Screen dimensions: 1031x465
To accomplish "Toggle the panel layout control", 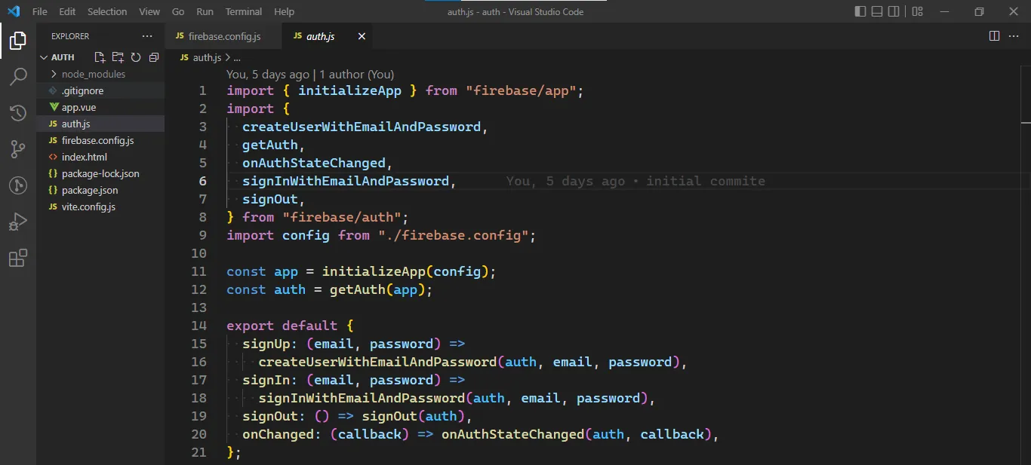I will (877, 11).
